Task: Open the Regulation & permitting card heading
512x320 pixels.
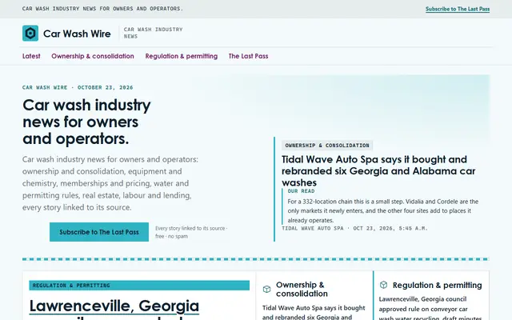Action: click(x=438, y=285)
